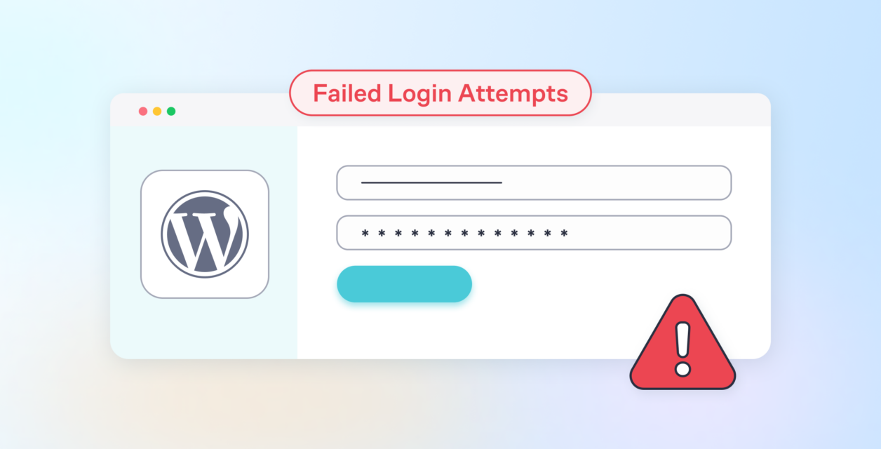Click the W letter inside the WordPress circle
The image size is (881, 449).
pos(205,235)
